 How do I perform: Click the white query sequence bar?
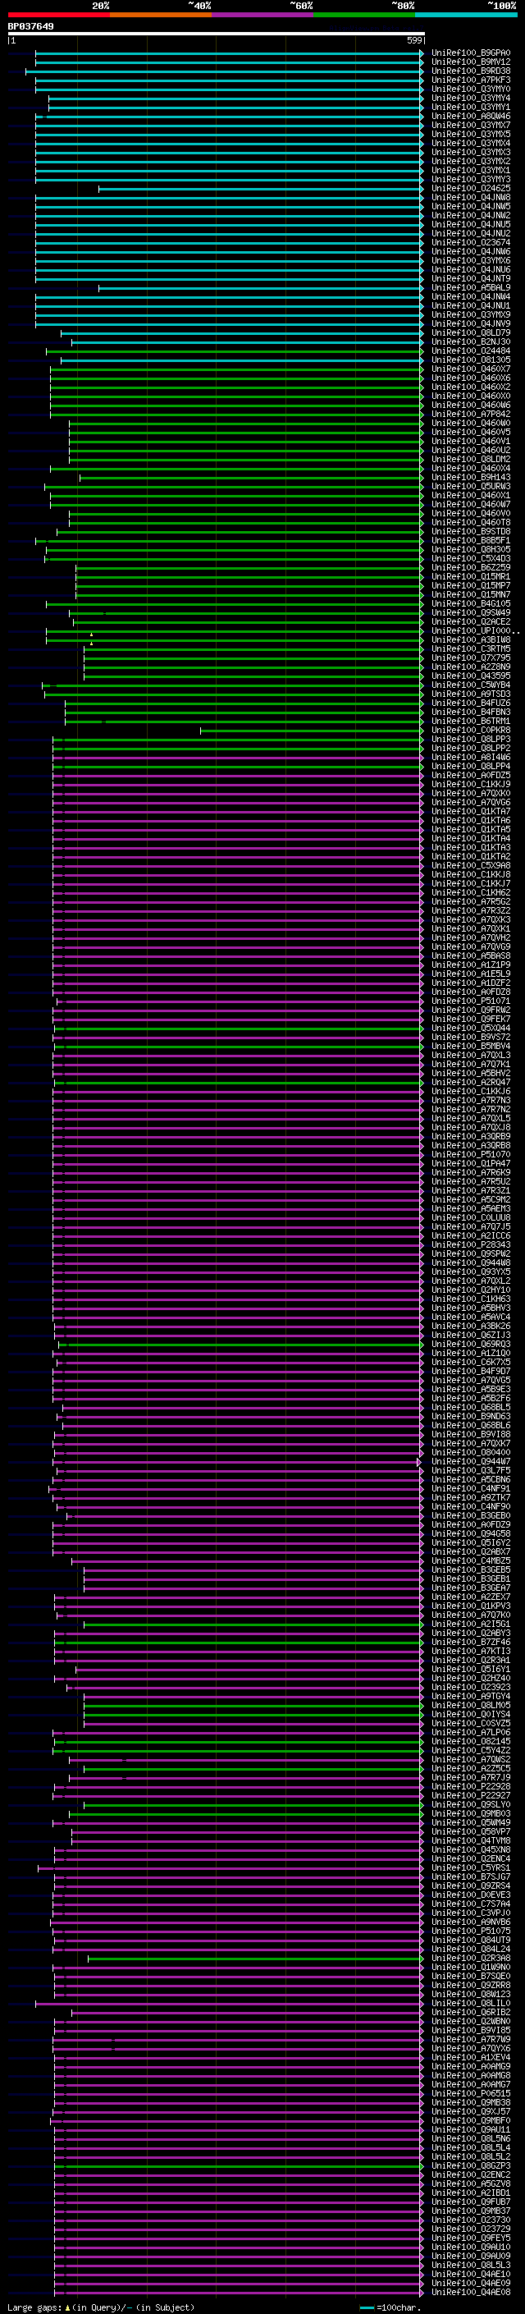[217, 33]
